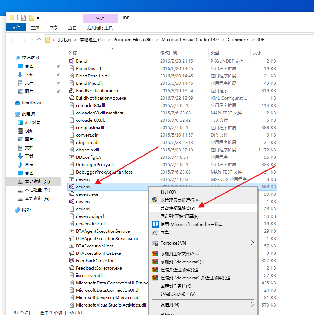Screen dimensions: 314x315
Task: Switch to the 查看 ribbon tab
Action: tap(72, 27)
